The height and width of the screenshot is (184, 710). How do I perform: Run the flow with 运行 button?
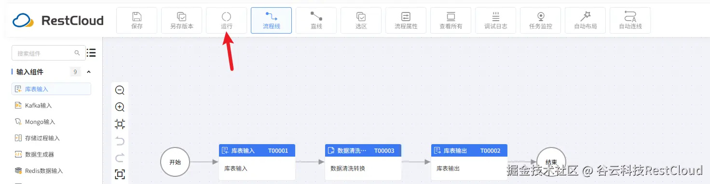(x=227, y=21)
